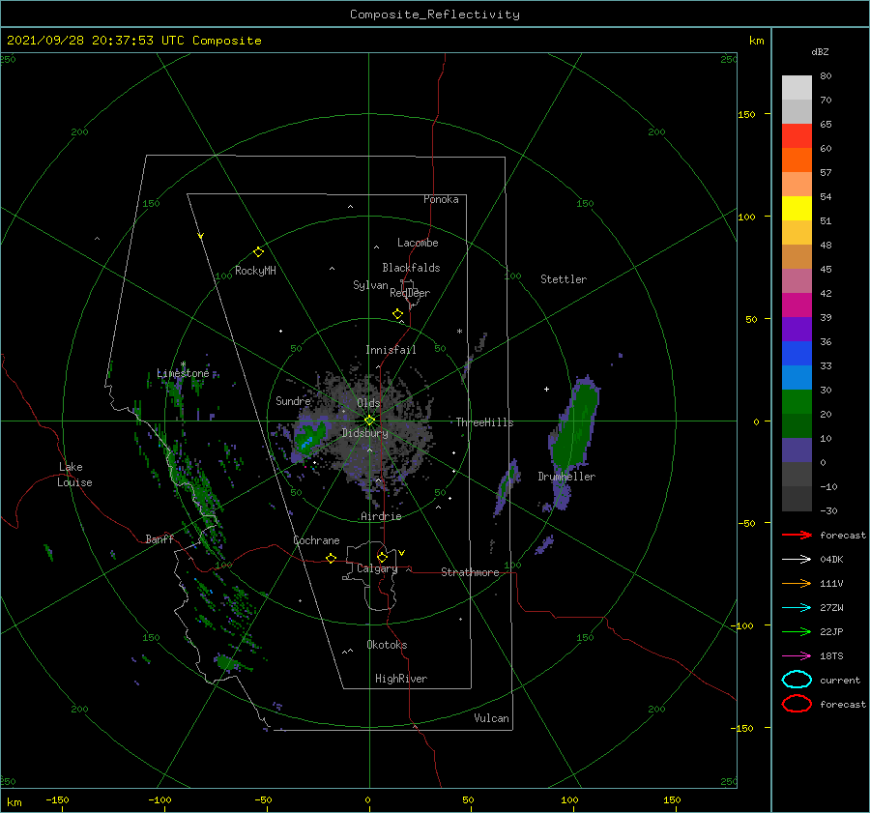
Task: Click the blue-core echo west of Didsbury
Action: coord(309,437)
